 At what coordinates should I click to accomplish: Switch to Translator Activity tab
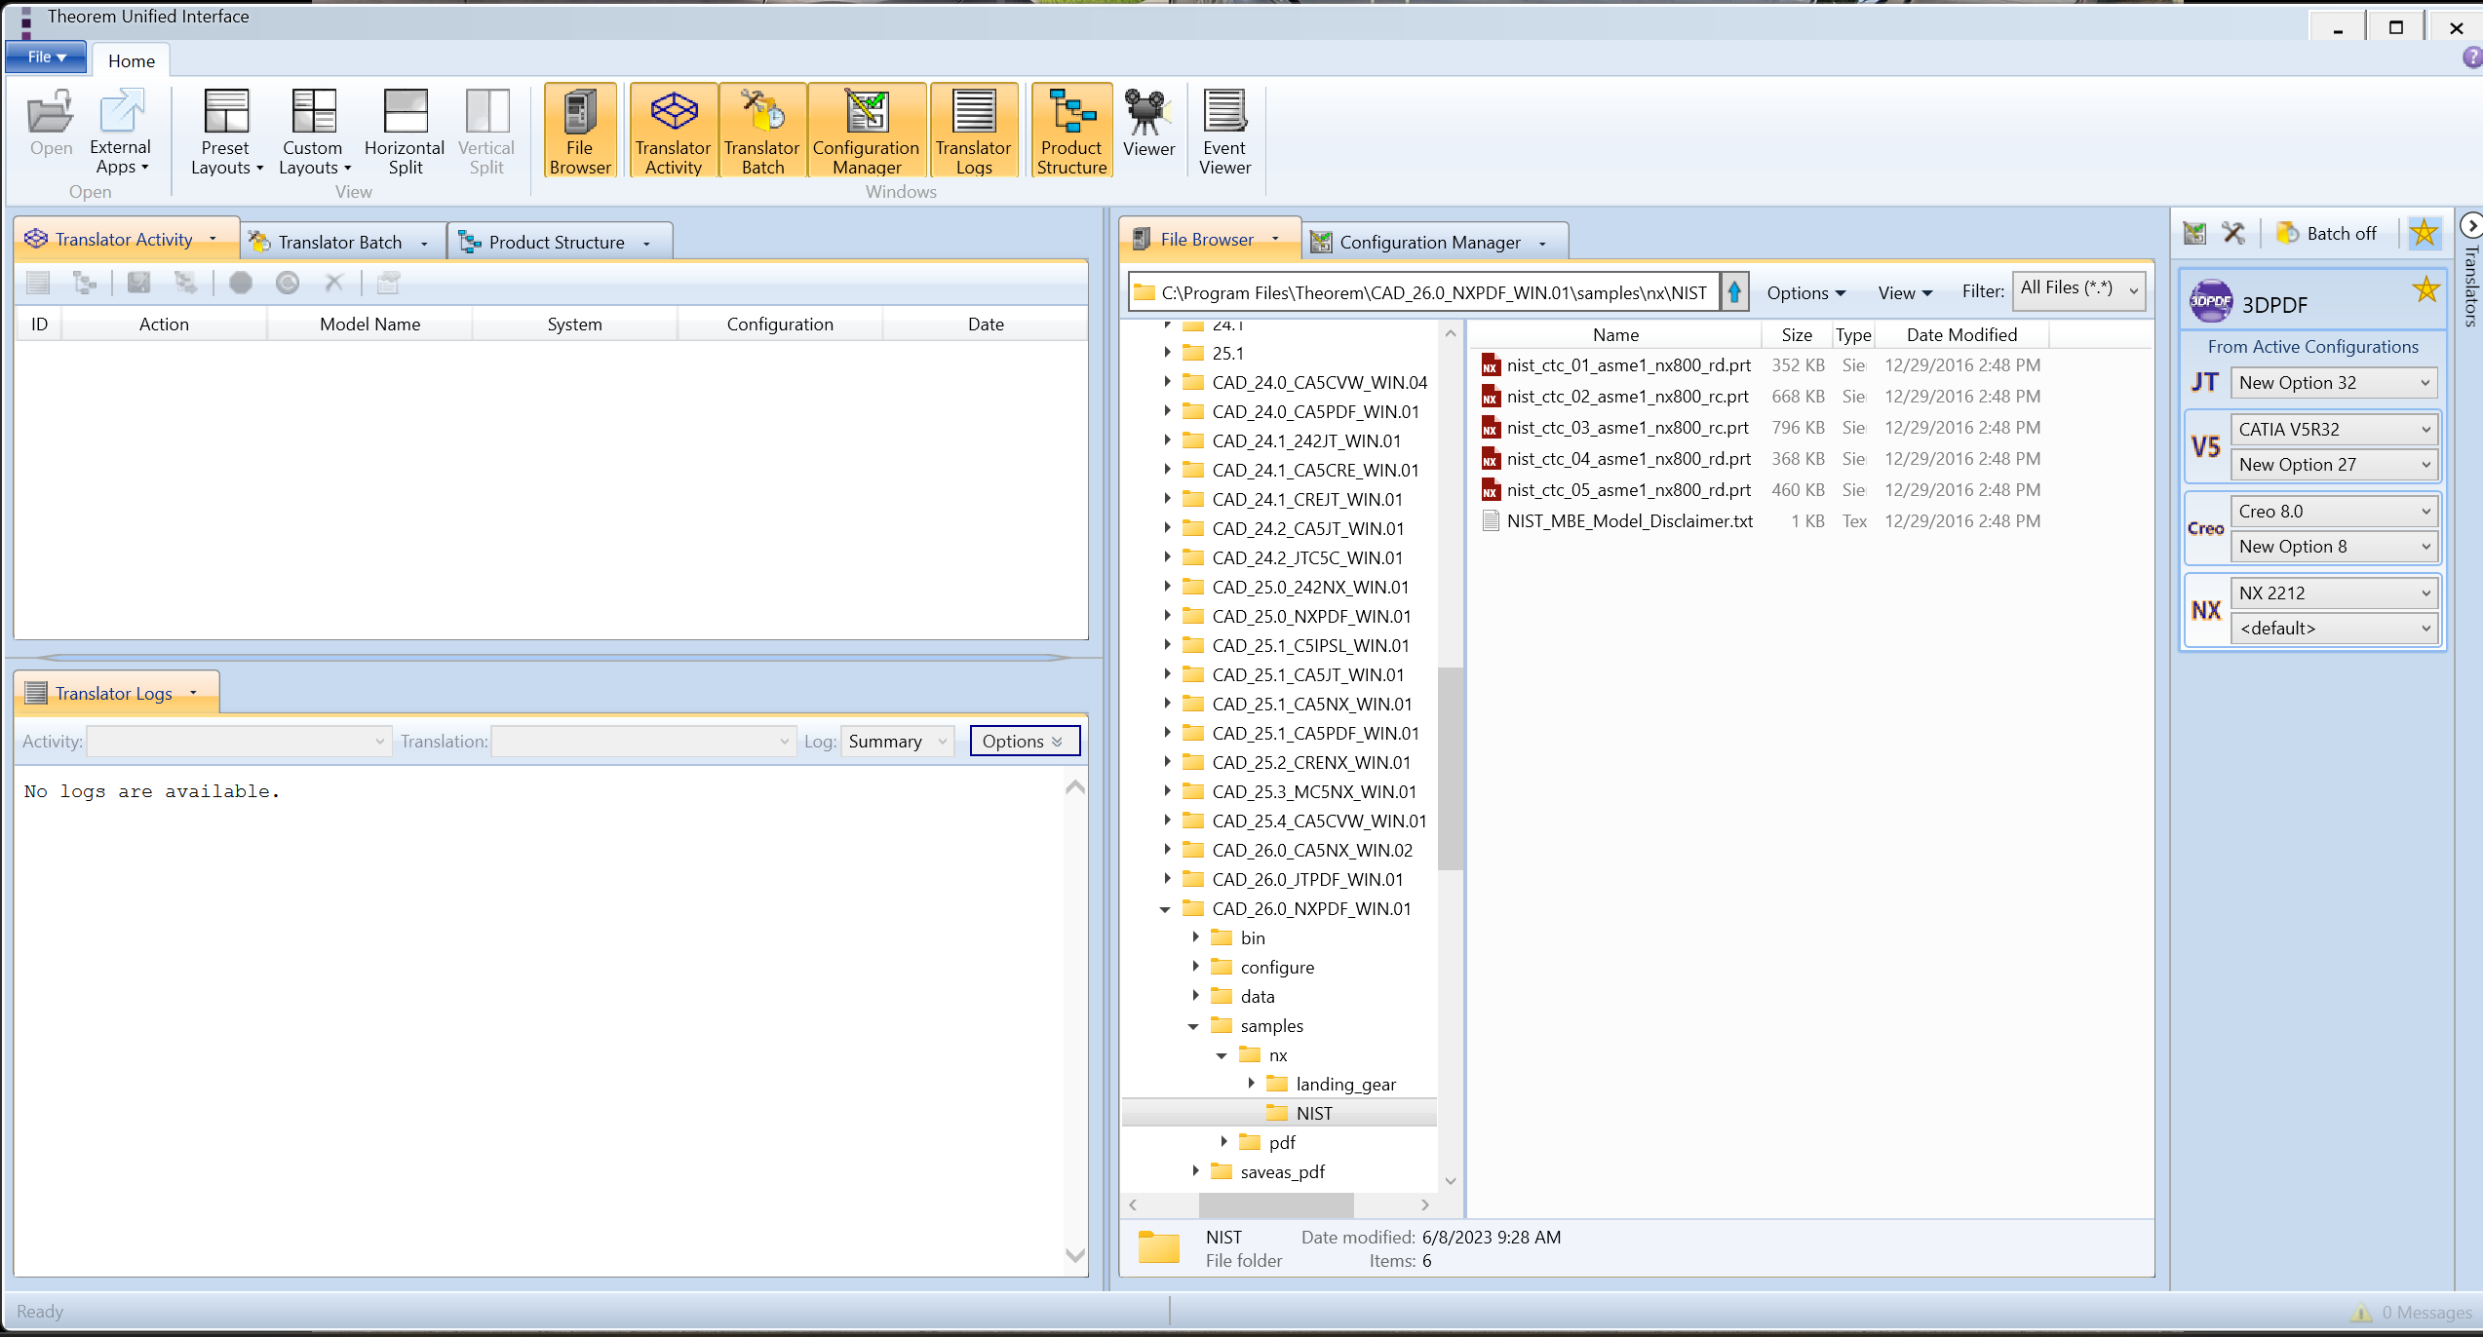[127, 239]
